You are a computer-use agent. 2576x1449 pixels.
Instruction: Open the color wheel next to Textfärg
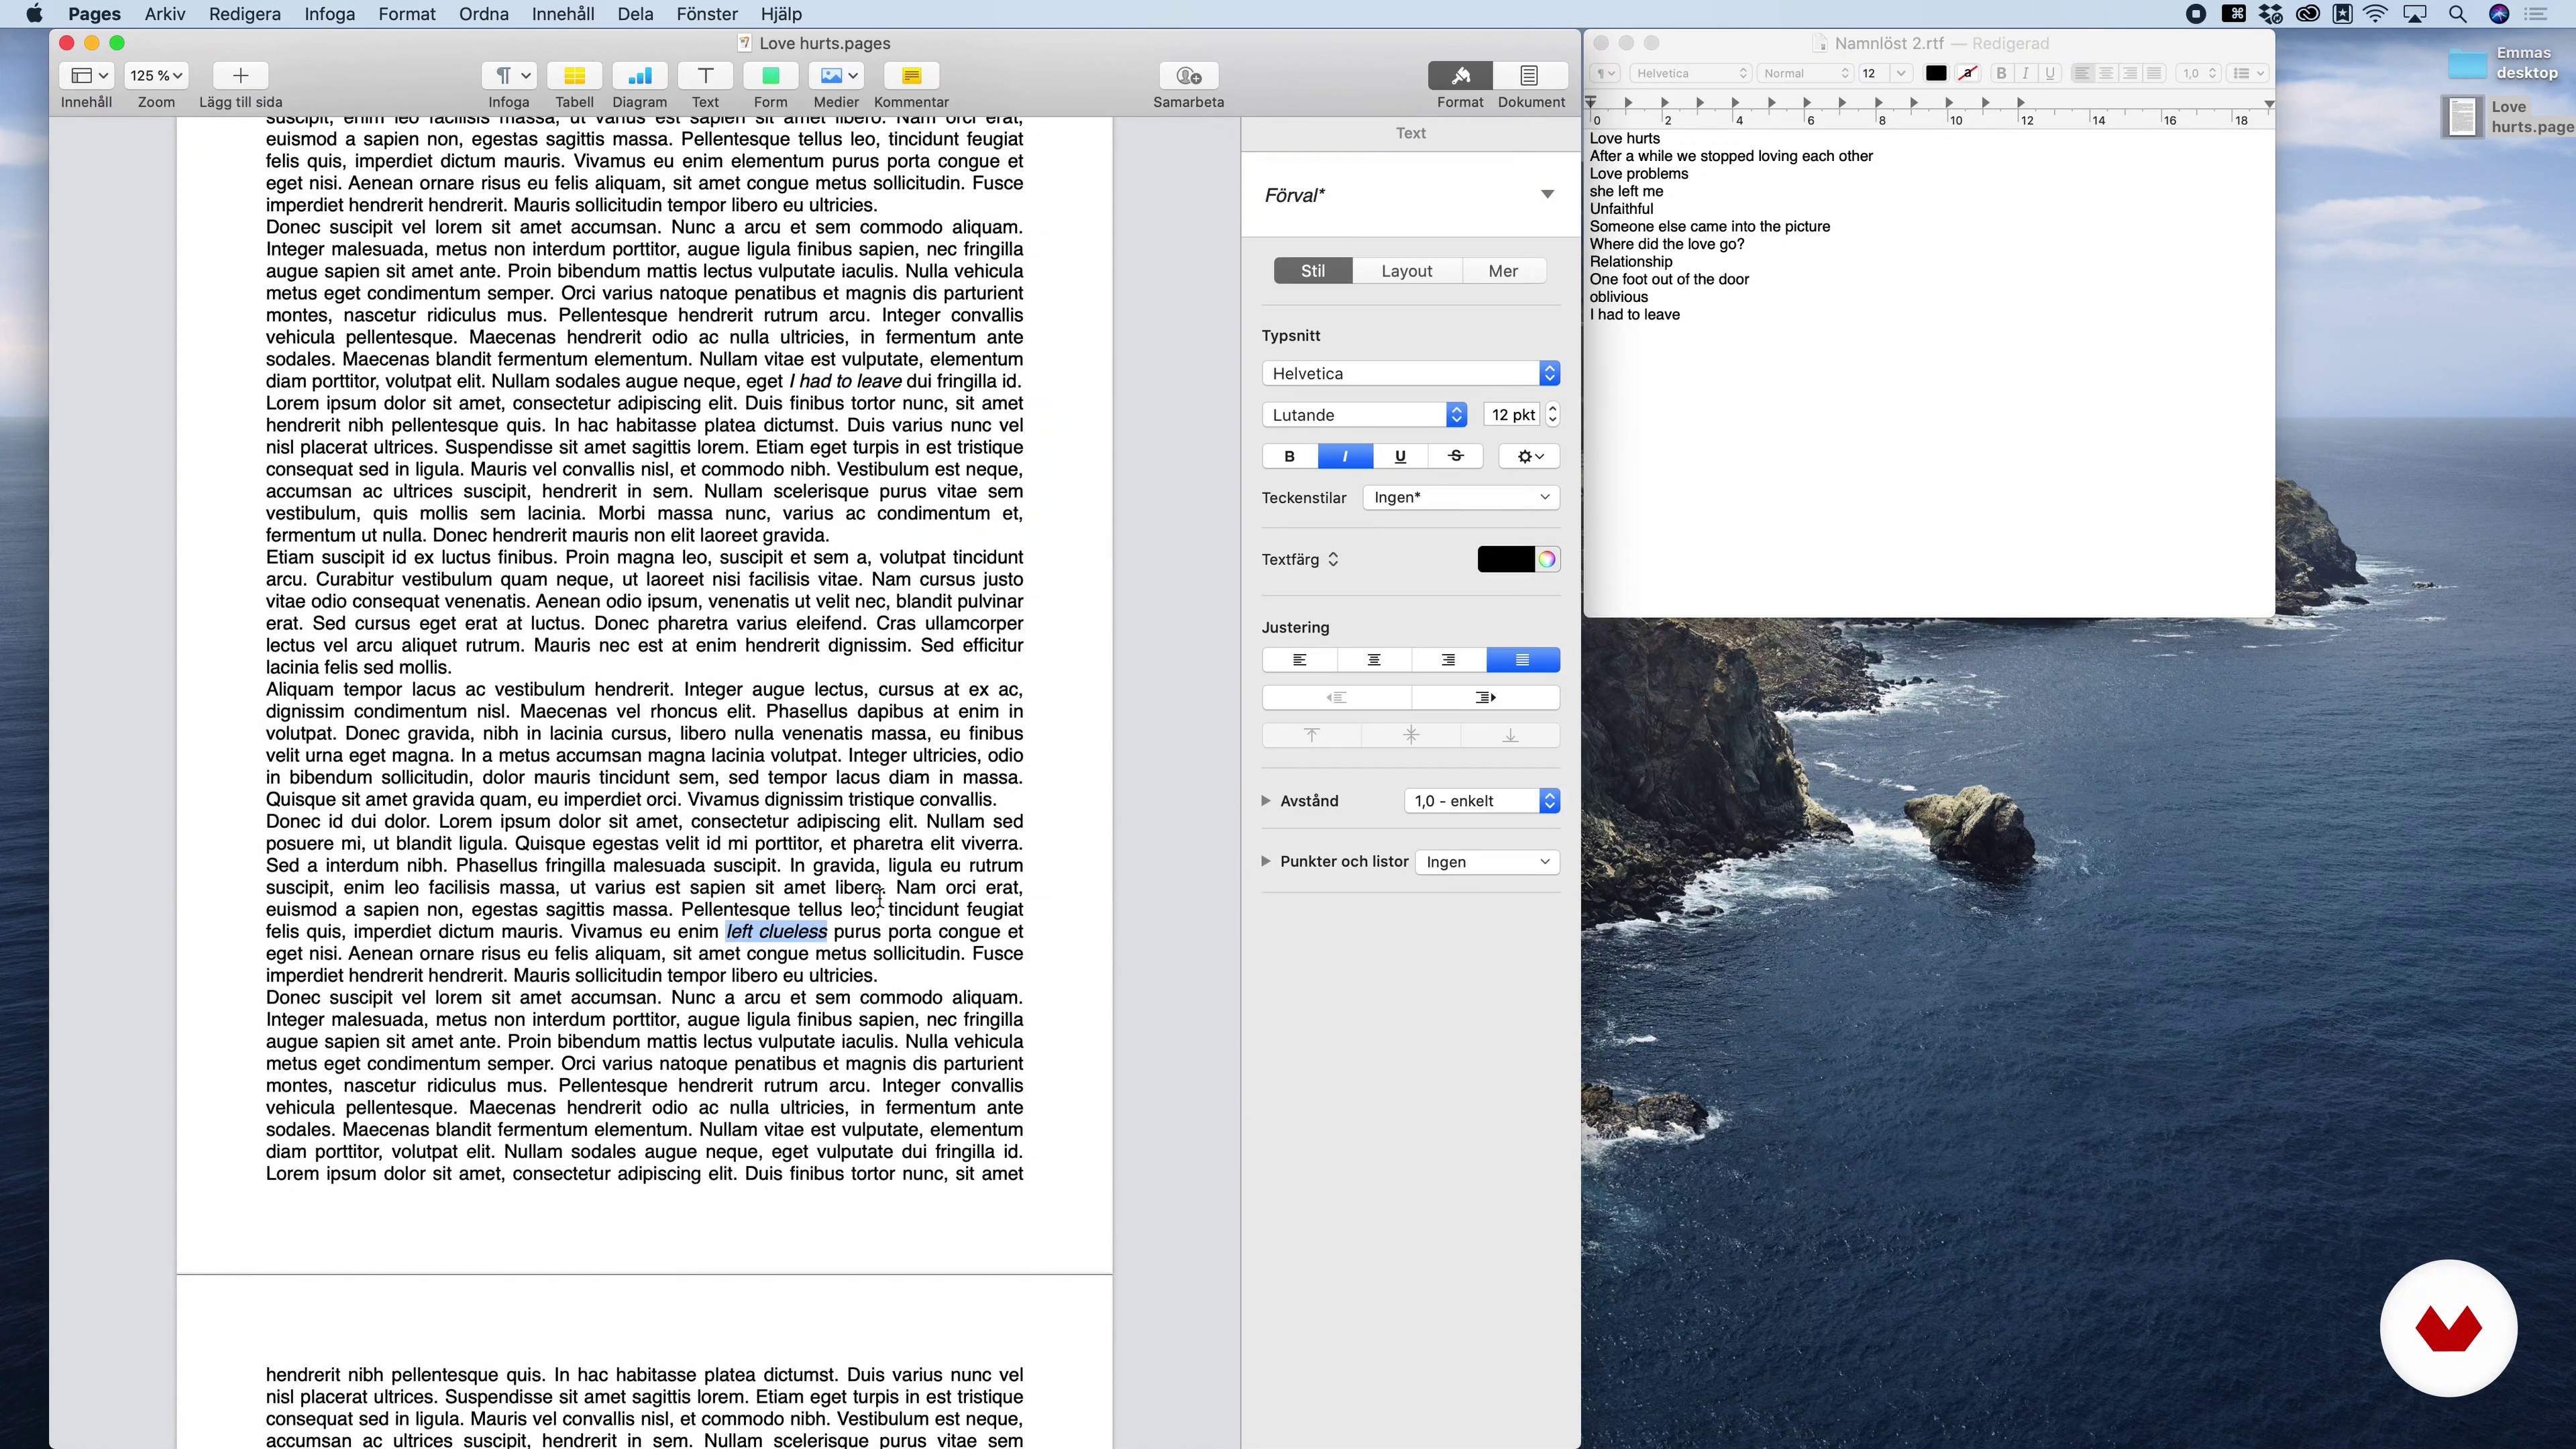tap(1547, 559)
